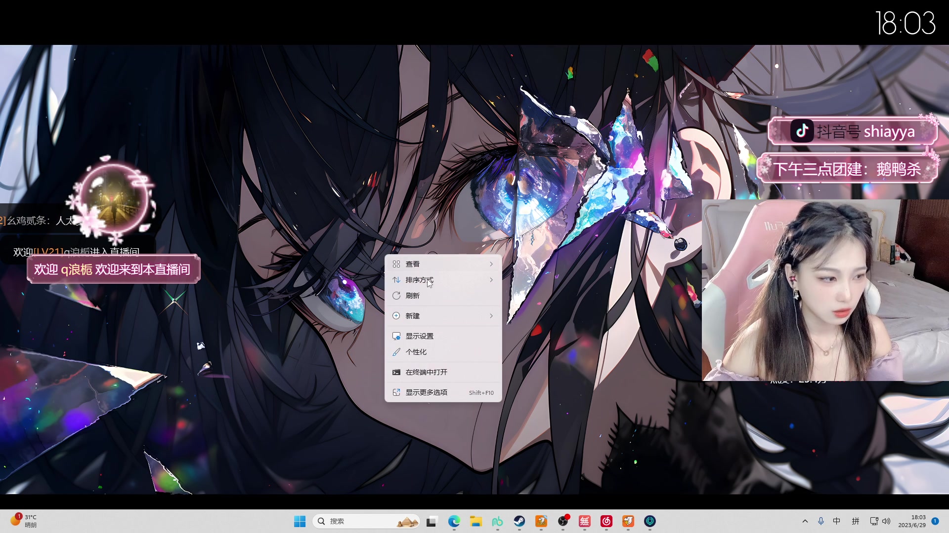949x533 pixels.
Task: Expand the chevron arrow beside 查看
Action: (491, 264)
